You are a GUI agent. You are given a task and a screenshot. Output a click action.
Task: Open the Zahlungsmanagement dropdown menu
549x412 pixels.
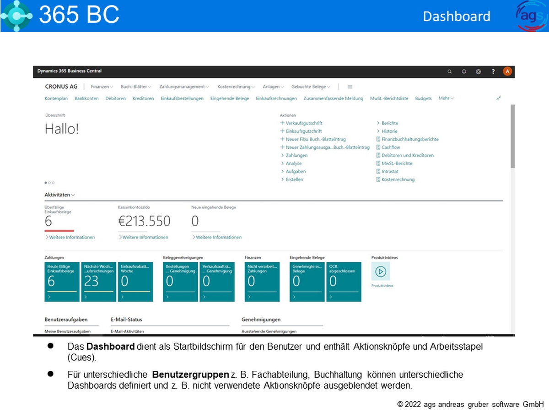(184, 87)
